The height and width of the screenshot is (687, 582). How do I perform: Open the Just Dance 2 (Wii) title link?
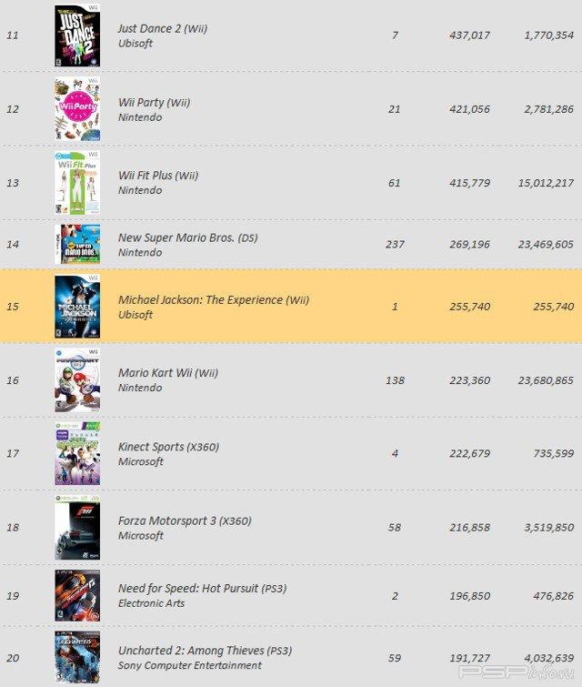pos(163,28)
